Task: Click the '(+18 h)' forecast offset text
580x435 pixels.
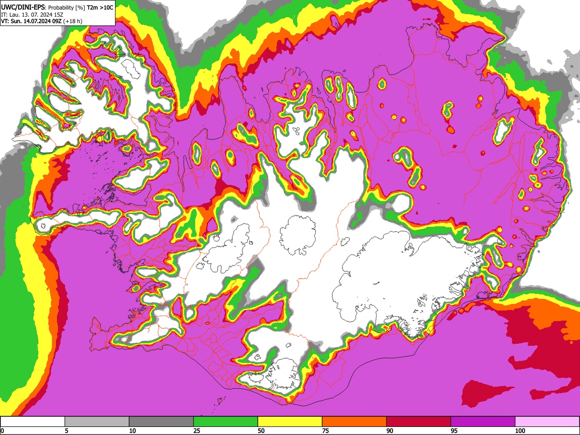Action: (73, 21)
